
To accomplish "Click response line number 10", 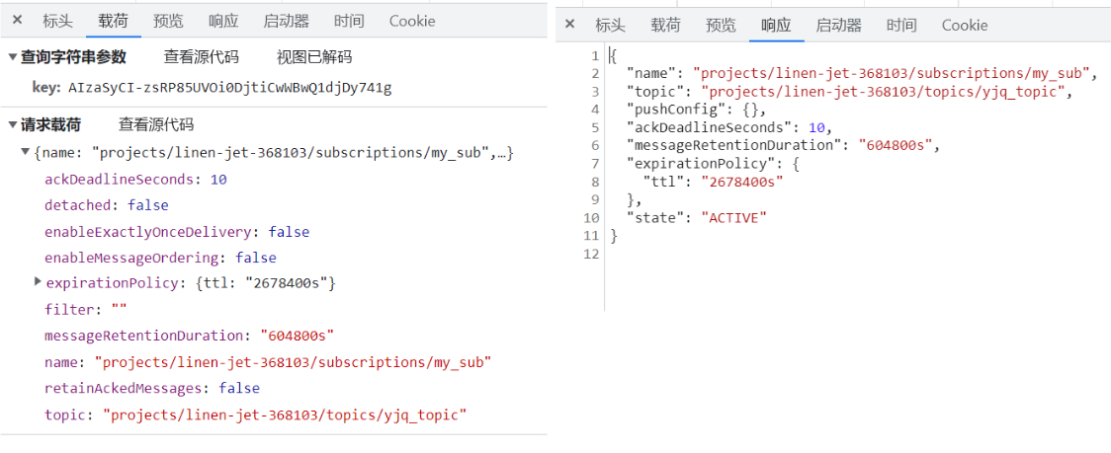I will 592,217.
